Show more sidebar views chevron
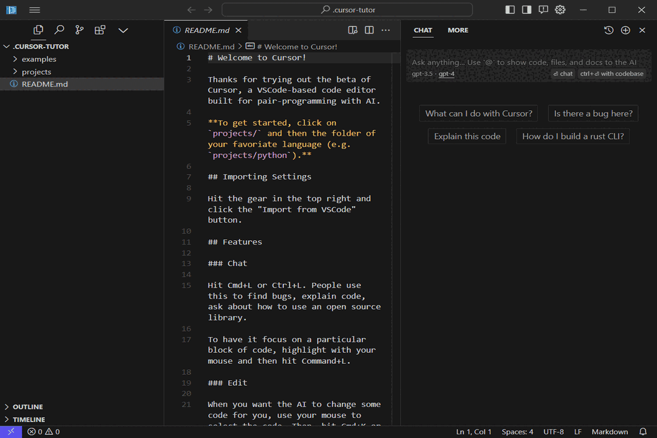 click(123, 30)
